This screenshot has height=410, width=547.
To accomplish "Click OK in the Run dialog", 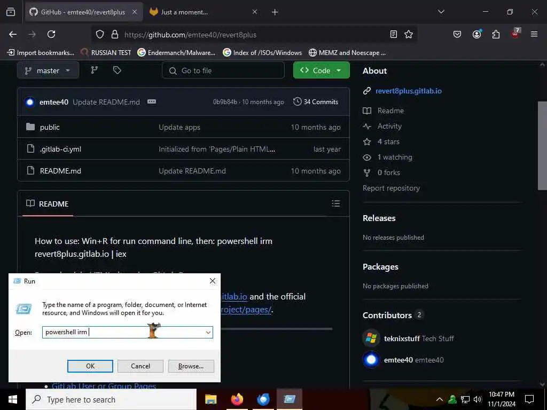I will [90, 366].
